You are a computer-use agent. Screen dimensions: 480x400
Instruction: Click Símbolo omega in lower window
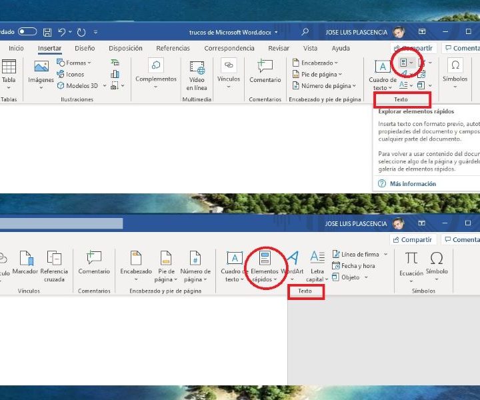437,266
